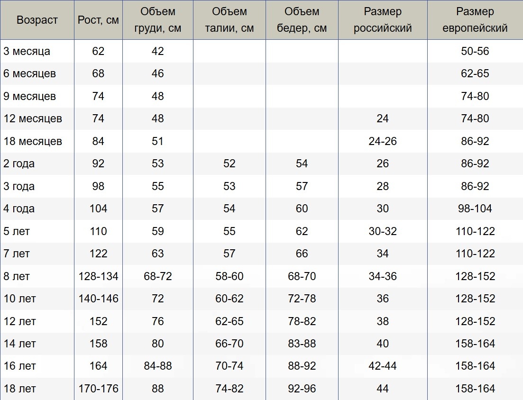
Task: Select chest value 68-72 cell
Action: click(x=158, y=276)
